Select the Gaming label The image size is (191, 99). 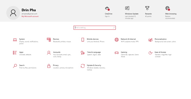[124, 52]
